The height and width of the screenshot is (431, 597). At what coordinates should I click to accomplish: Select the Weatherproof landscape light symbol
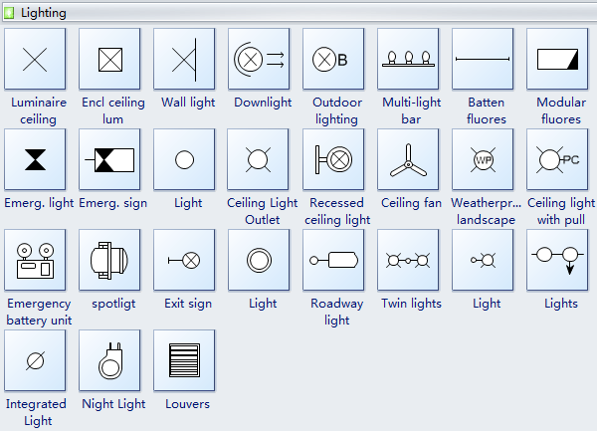[x=483, y=159]
